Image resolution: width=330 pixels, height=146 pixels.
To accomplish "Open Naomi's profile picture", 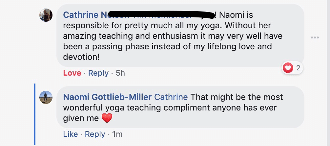I will (x=46, y=98).
